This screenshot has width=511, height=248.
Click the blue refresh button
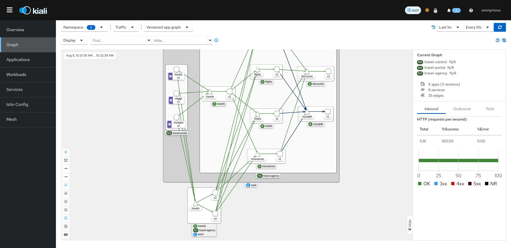point(500,27)
